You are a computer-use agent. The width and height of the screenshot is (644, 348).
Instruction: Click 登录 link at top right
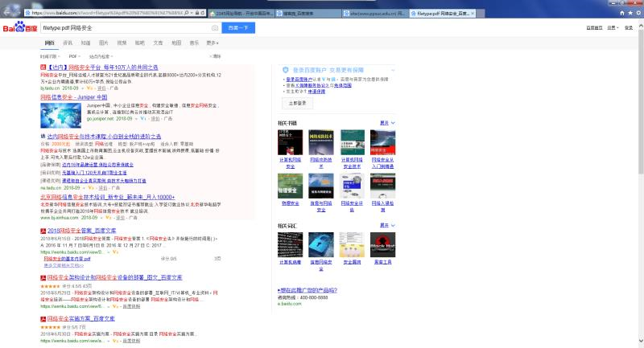click(629, 28)
